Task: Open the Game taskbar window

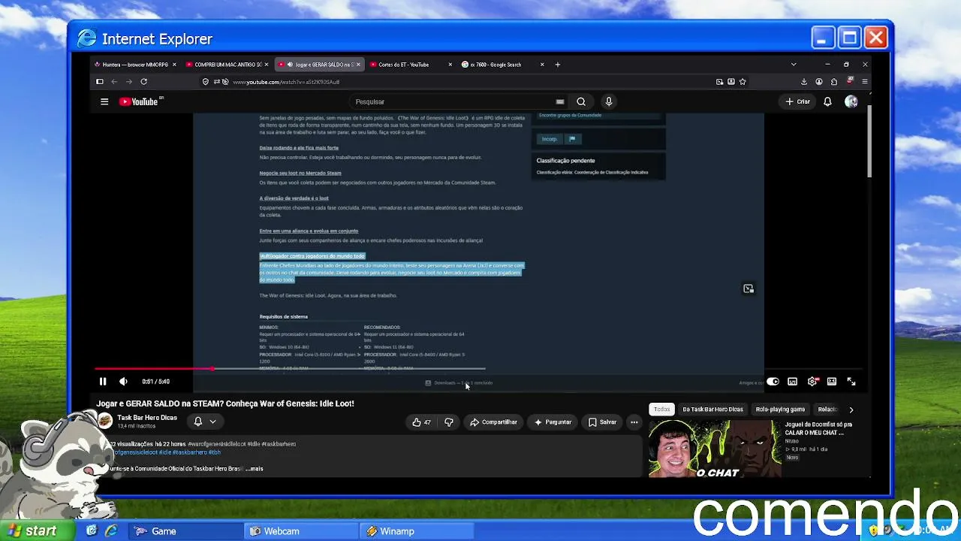Action: click(185, 531)
